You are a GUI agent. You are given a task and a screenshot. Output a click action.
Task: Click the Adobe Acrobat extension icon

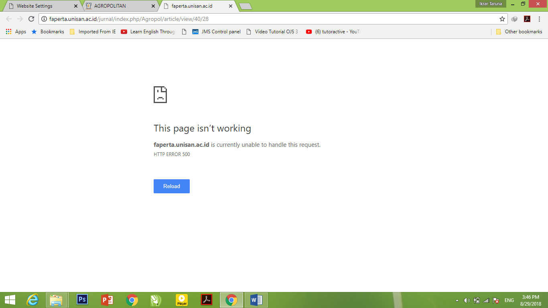[x=527, y=19]
